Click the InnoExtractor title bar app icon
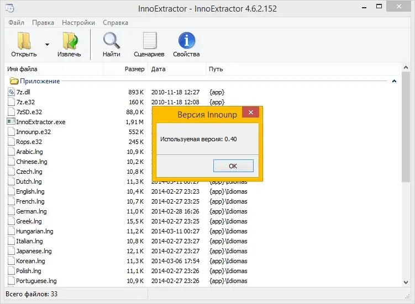This screenshot has width=415, height=304. 10,8
